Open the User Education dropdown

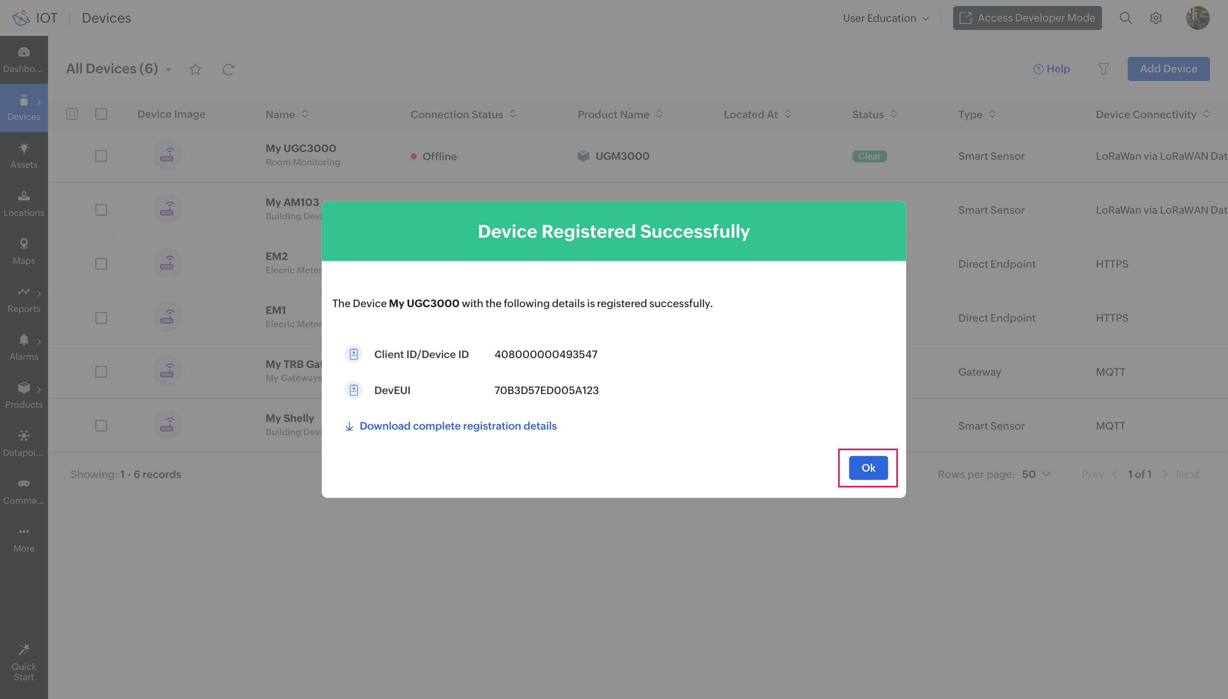click(885, 18)
